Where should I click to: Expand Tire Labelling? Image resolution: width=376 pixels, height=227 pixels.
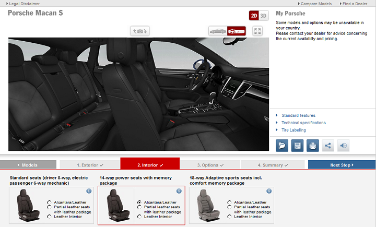(293, 130)
